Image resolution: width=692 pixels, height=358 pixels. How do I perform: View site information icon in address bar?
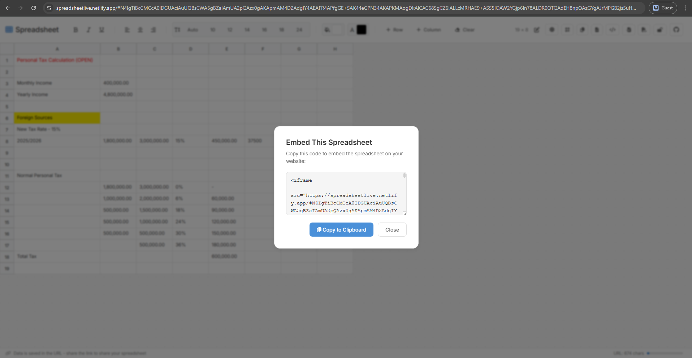pyautogui.click(x=49, y=8)
